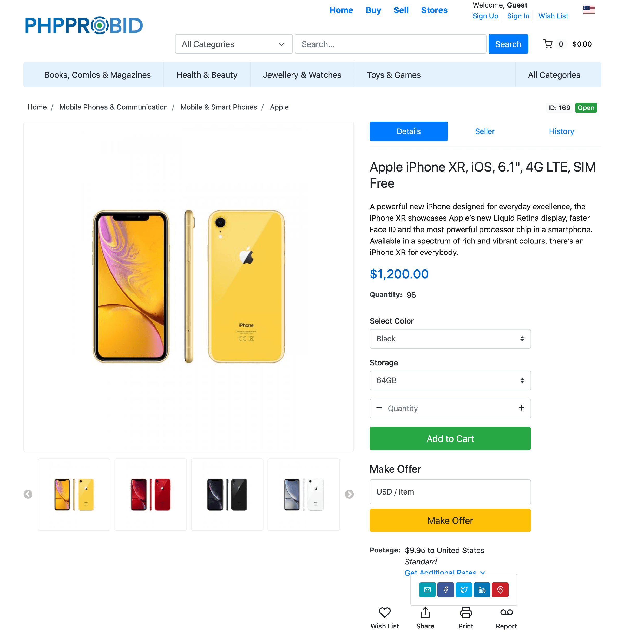Open the Storage dropdown
Screen dimensions: 624x632
click(450, 380)
